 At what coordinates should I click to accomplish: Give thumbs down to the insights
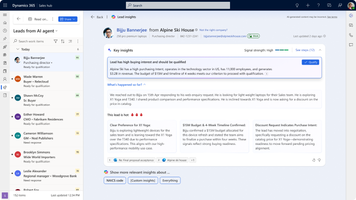coord(319,160)
